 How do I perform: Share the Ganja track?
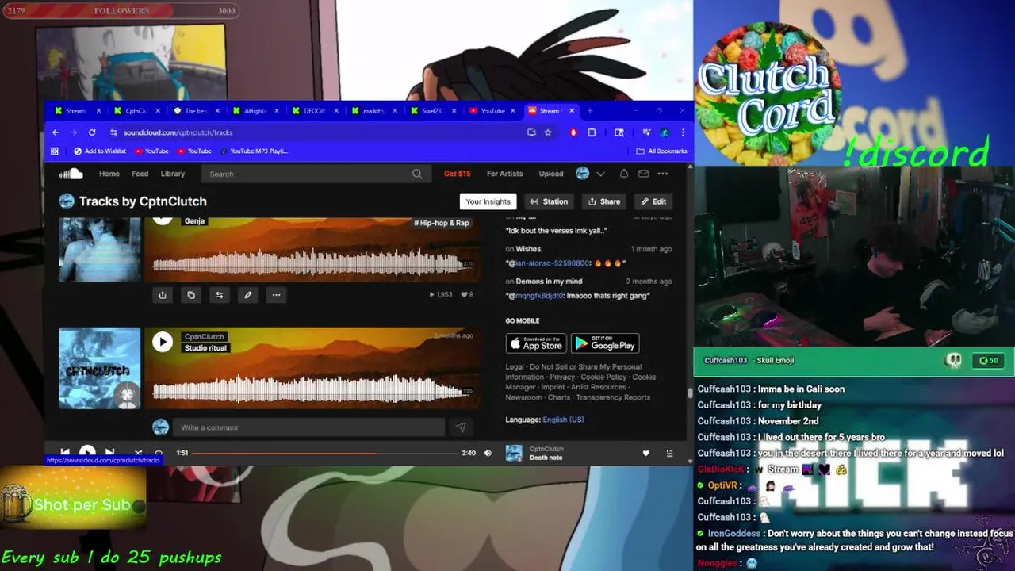(x=163, y=295)
